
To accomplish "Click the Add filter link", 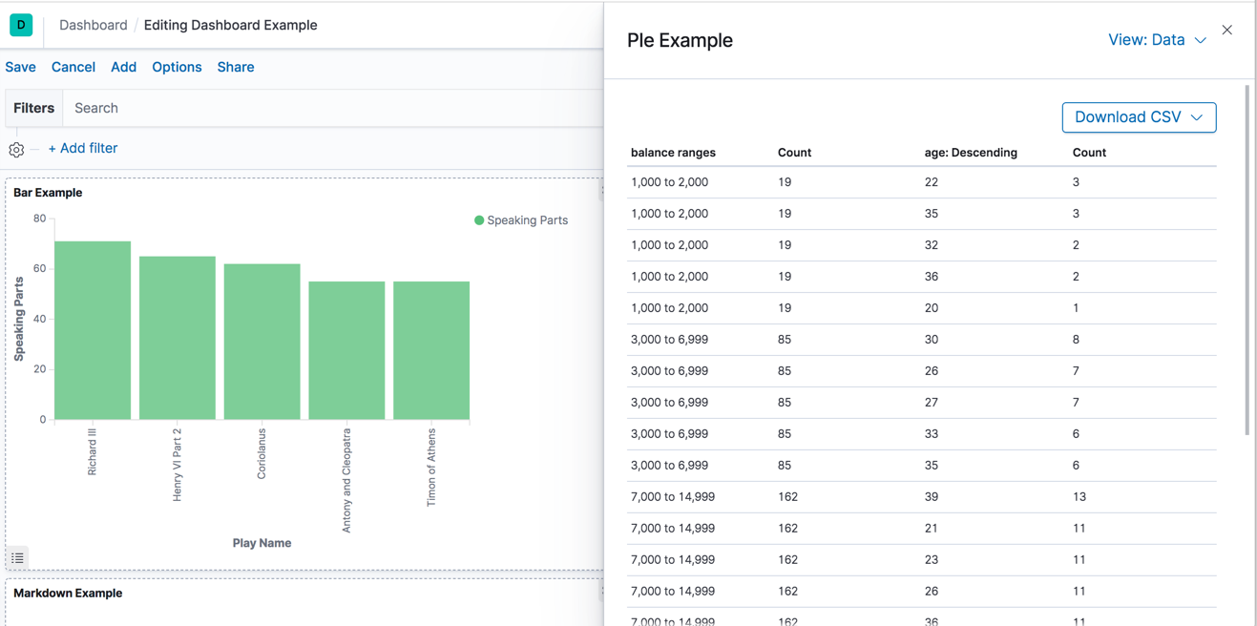I will pos(83,149).
